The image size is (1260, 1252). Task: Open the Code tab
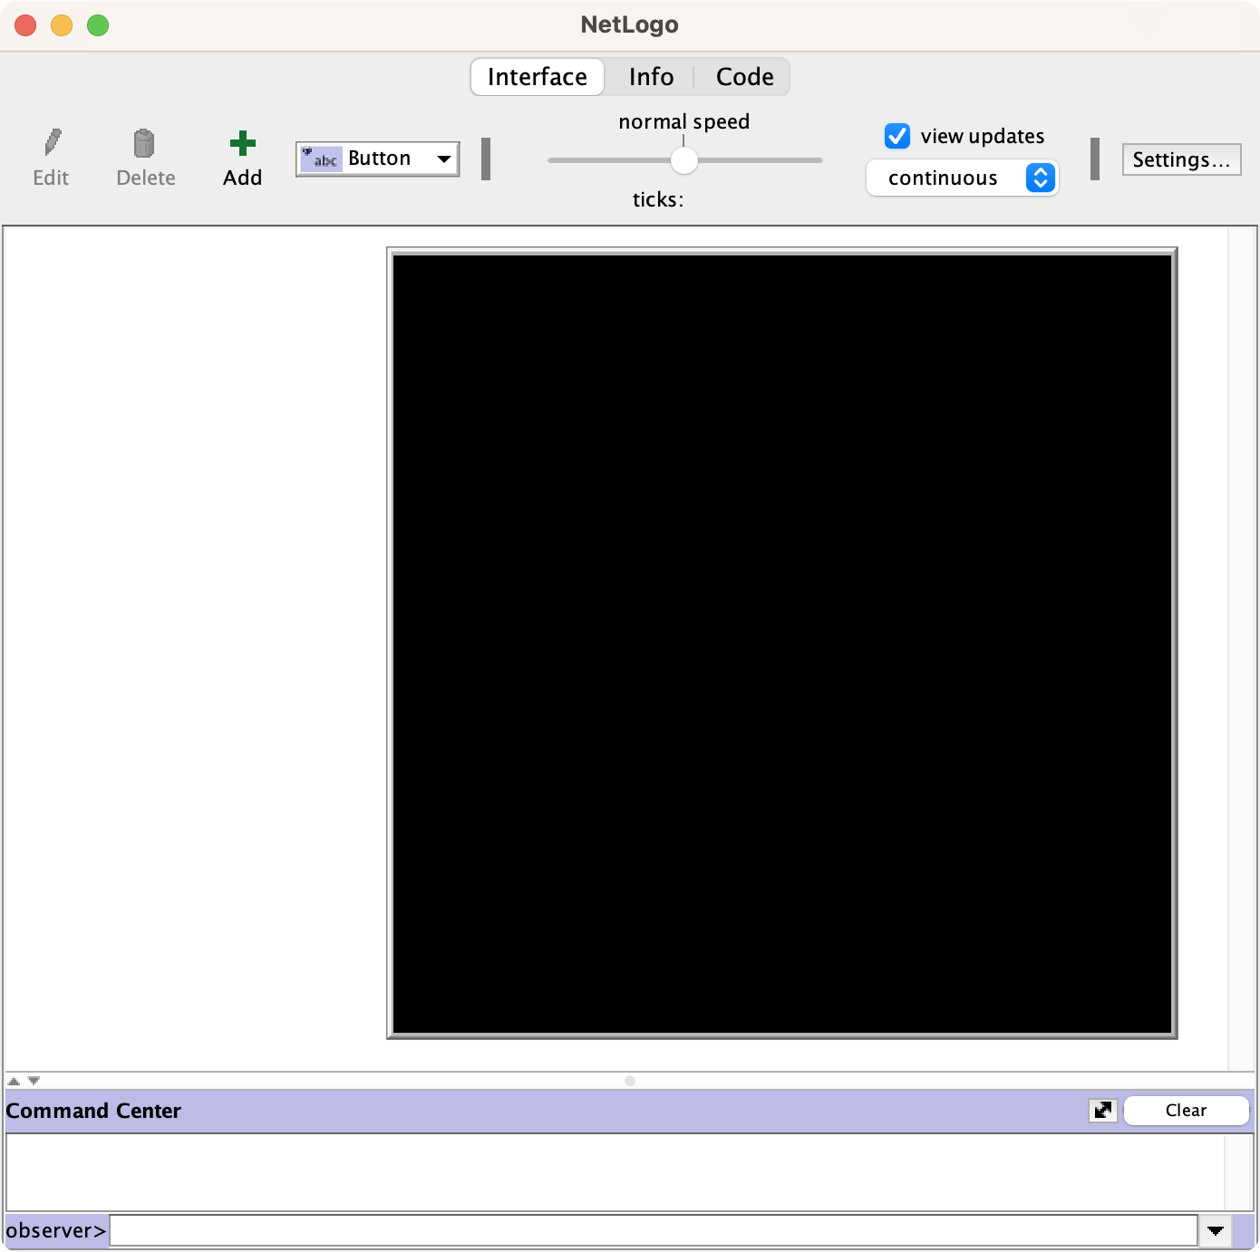744,77
